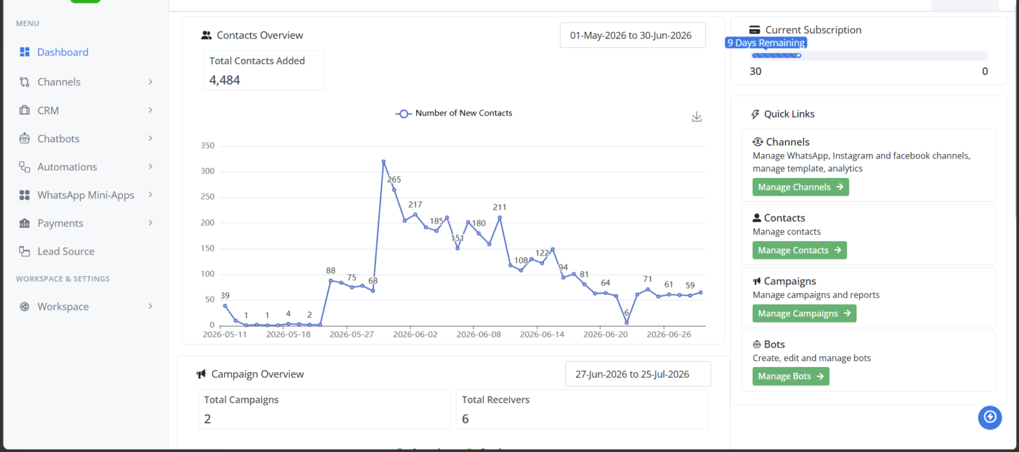Click the Manage Campaigns button

(804, 313)
